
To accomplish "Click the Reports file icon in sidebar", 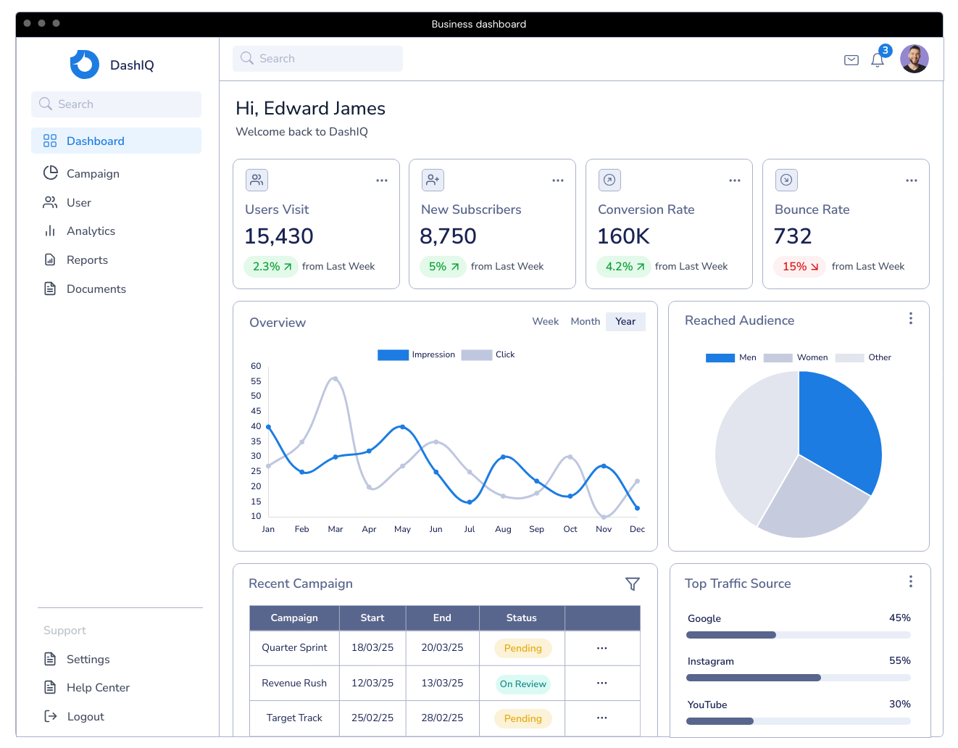I will (x=50, y=259).
